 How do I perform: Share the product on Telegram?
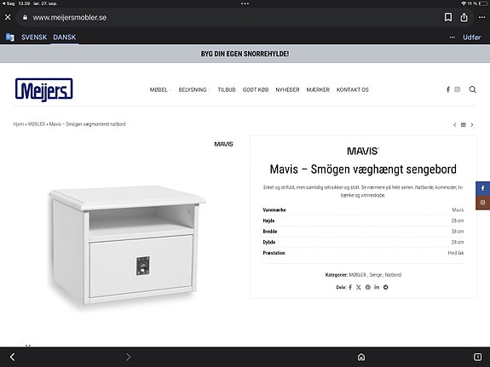(386, 287)
